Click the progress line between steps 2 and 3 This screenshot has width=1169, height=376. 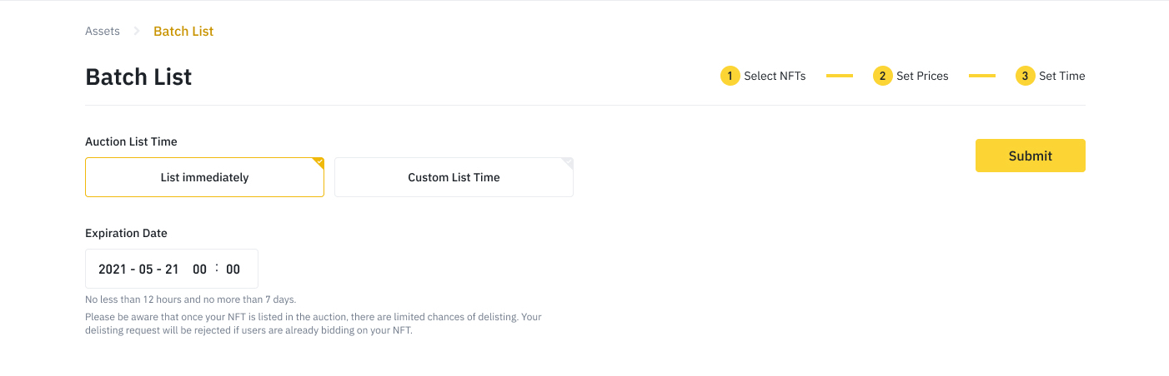[x=982, y=76]
